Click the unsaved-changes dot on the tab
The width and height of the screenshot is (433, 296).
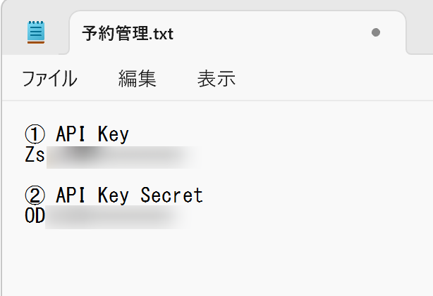coord(375,32)
